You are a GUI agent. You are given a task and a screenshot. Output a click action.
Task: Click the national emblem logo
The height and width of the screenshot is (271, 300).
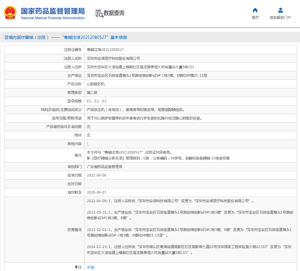coord(10,13)
